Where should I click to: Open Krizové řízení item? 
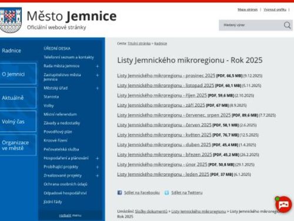pos(55,140)
